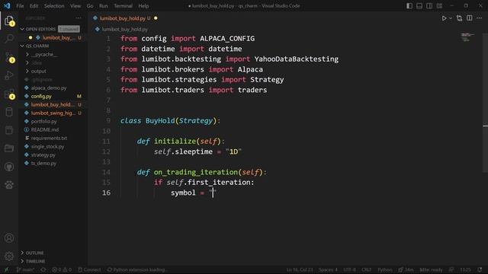Click lumibot_buy_hold.py in the breadcrumb

coord(125,29)
